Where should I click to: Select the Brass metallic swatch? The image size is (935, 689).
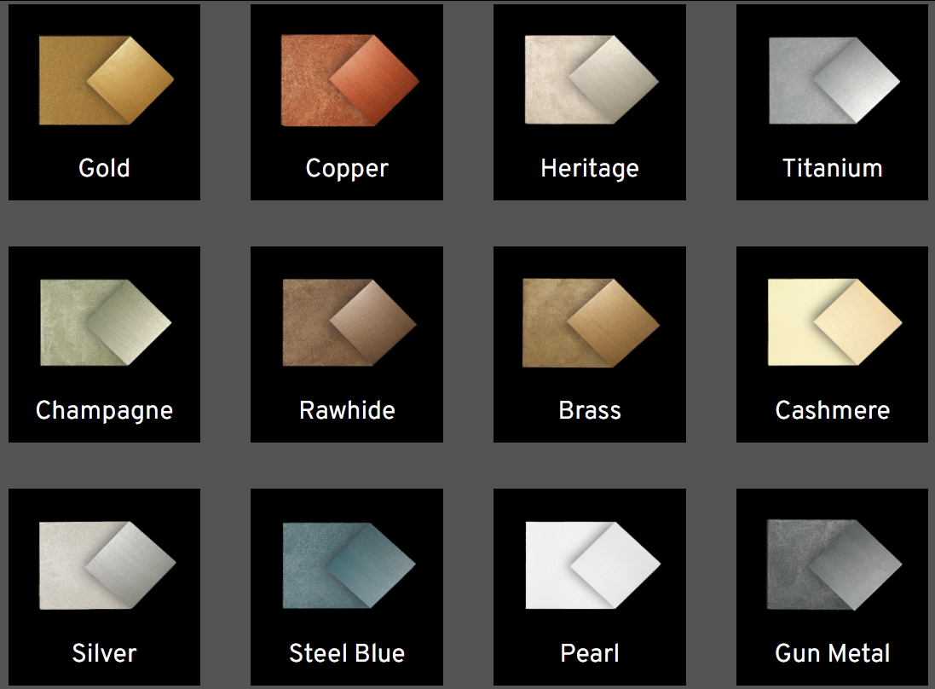(590, 322)
